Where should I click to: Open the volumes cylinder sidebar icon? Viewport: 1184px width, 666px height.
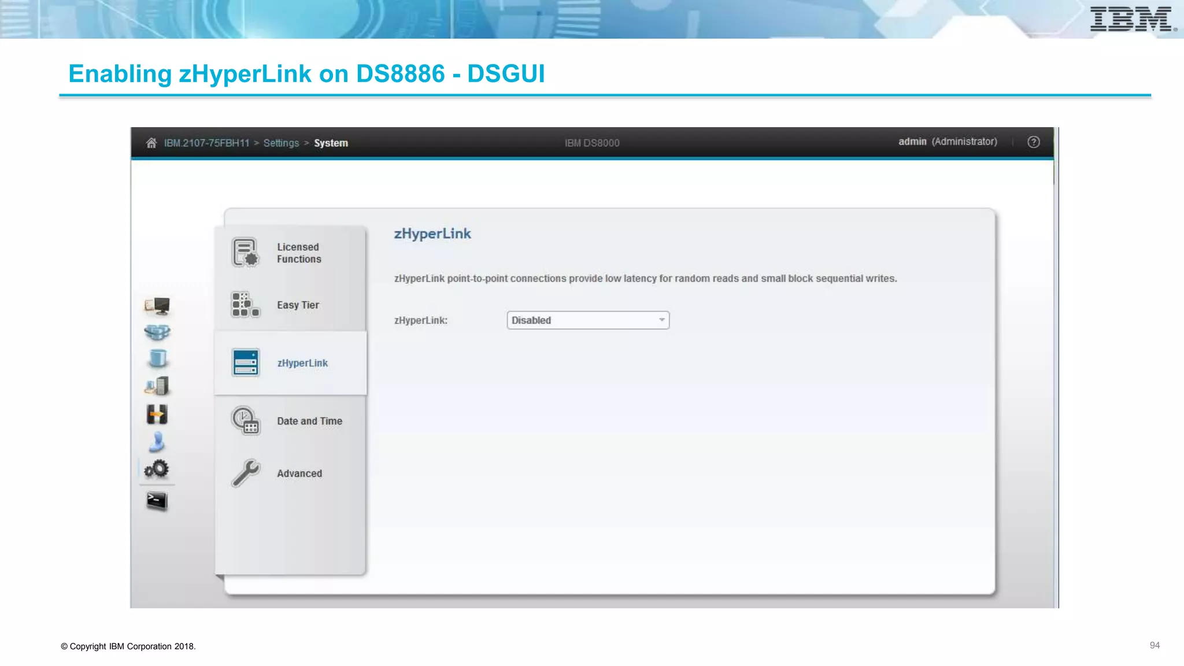[x=158, y=358]
